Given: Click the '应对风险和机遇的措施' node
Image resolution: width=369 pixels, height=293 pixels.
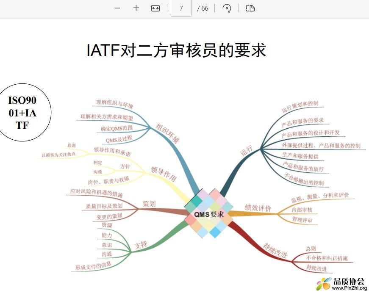Looking at the screenshot, I should [97, 193].
